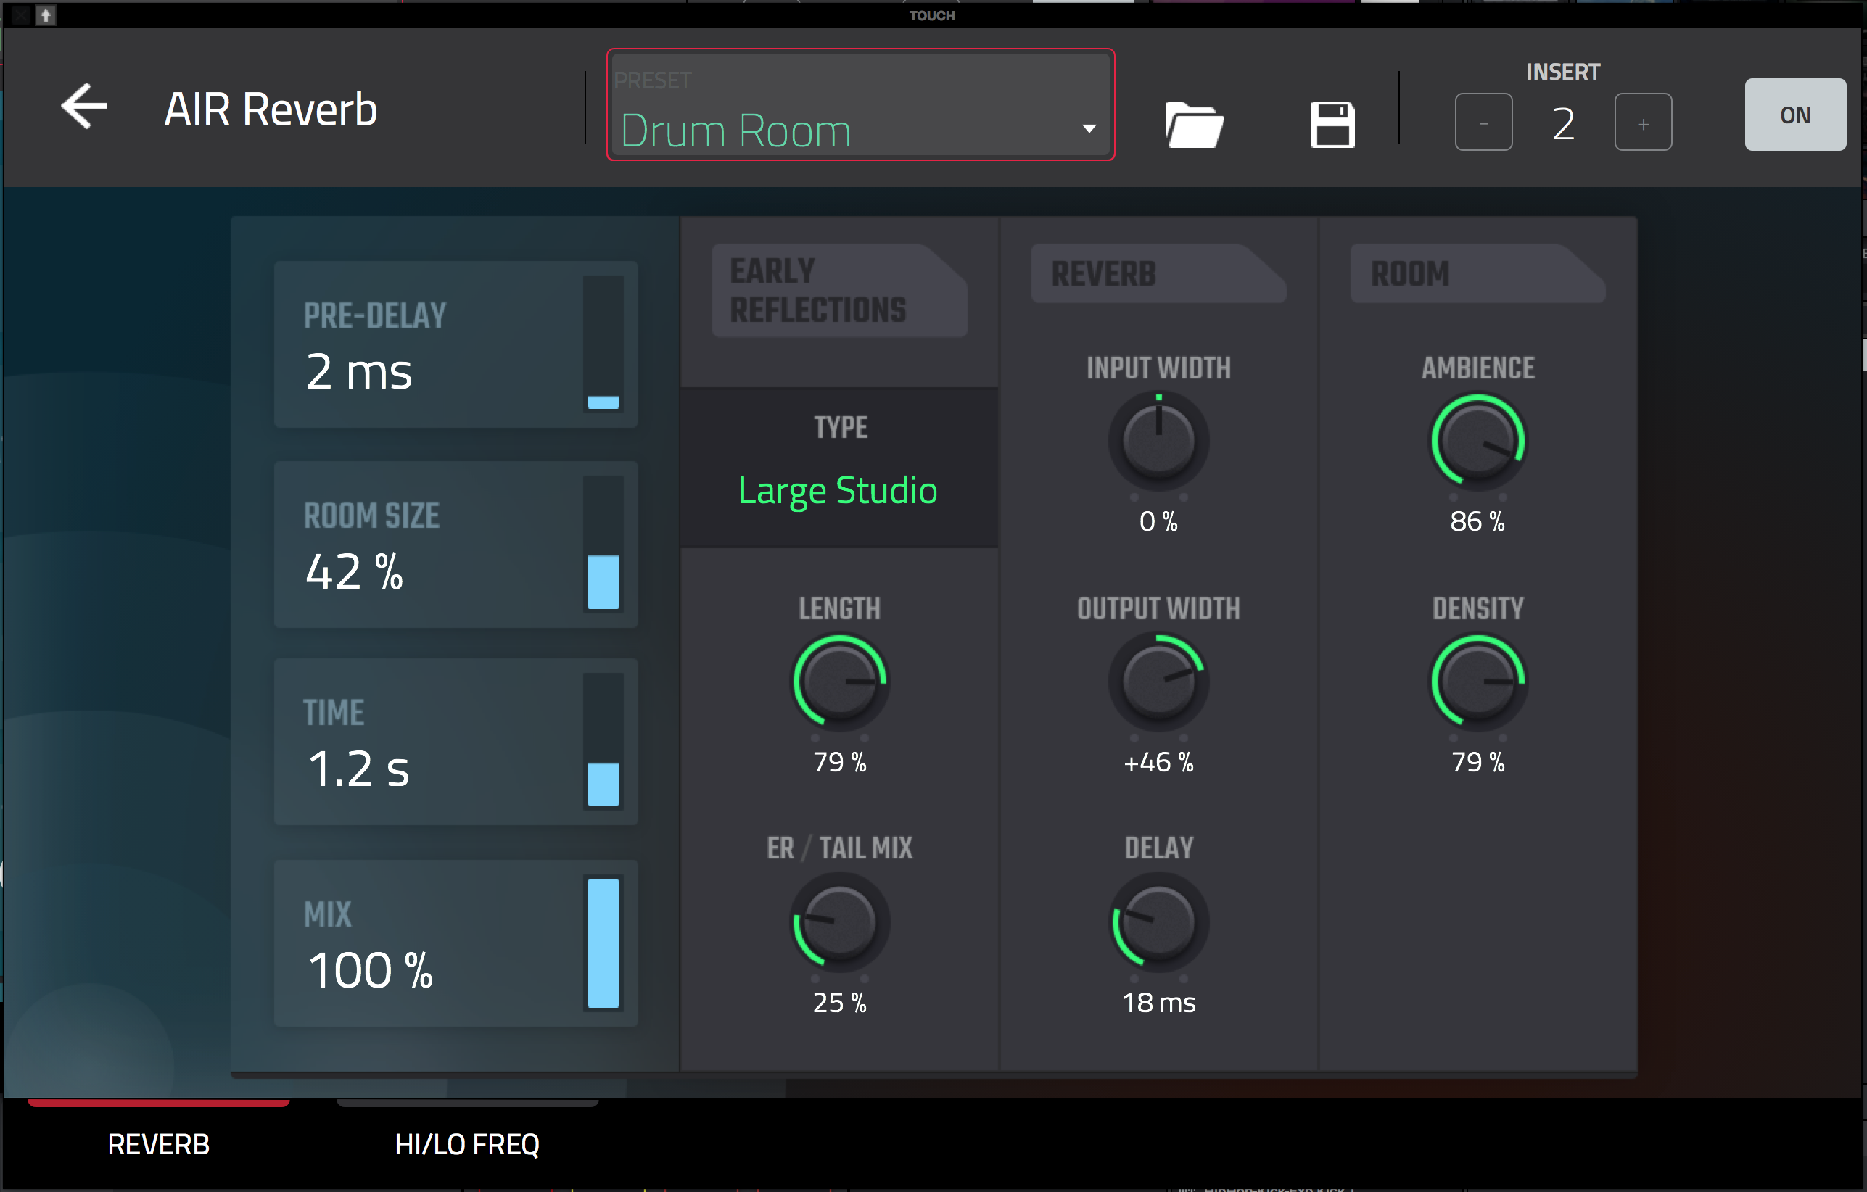Click the Delay knob
The width and height of the screenshot is (1867, 1192).
1158,922
